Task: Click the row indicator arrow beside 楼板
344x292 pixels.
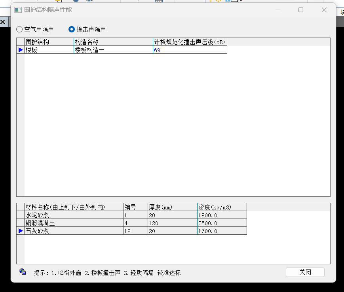Action: [21, 50]
